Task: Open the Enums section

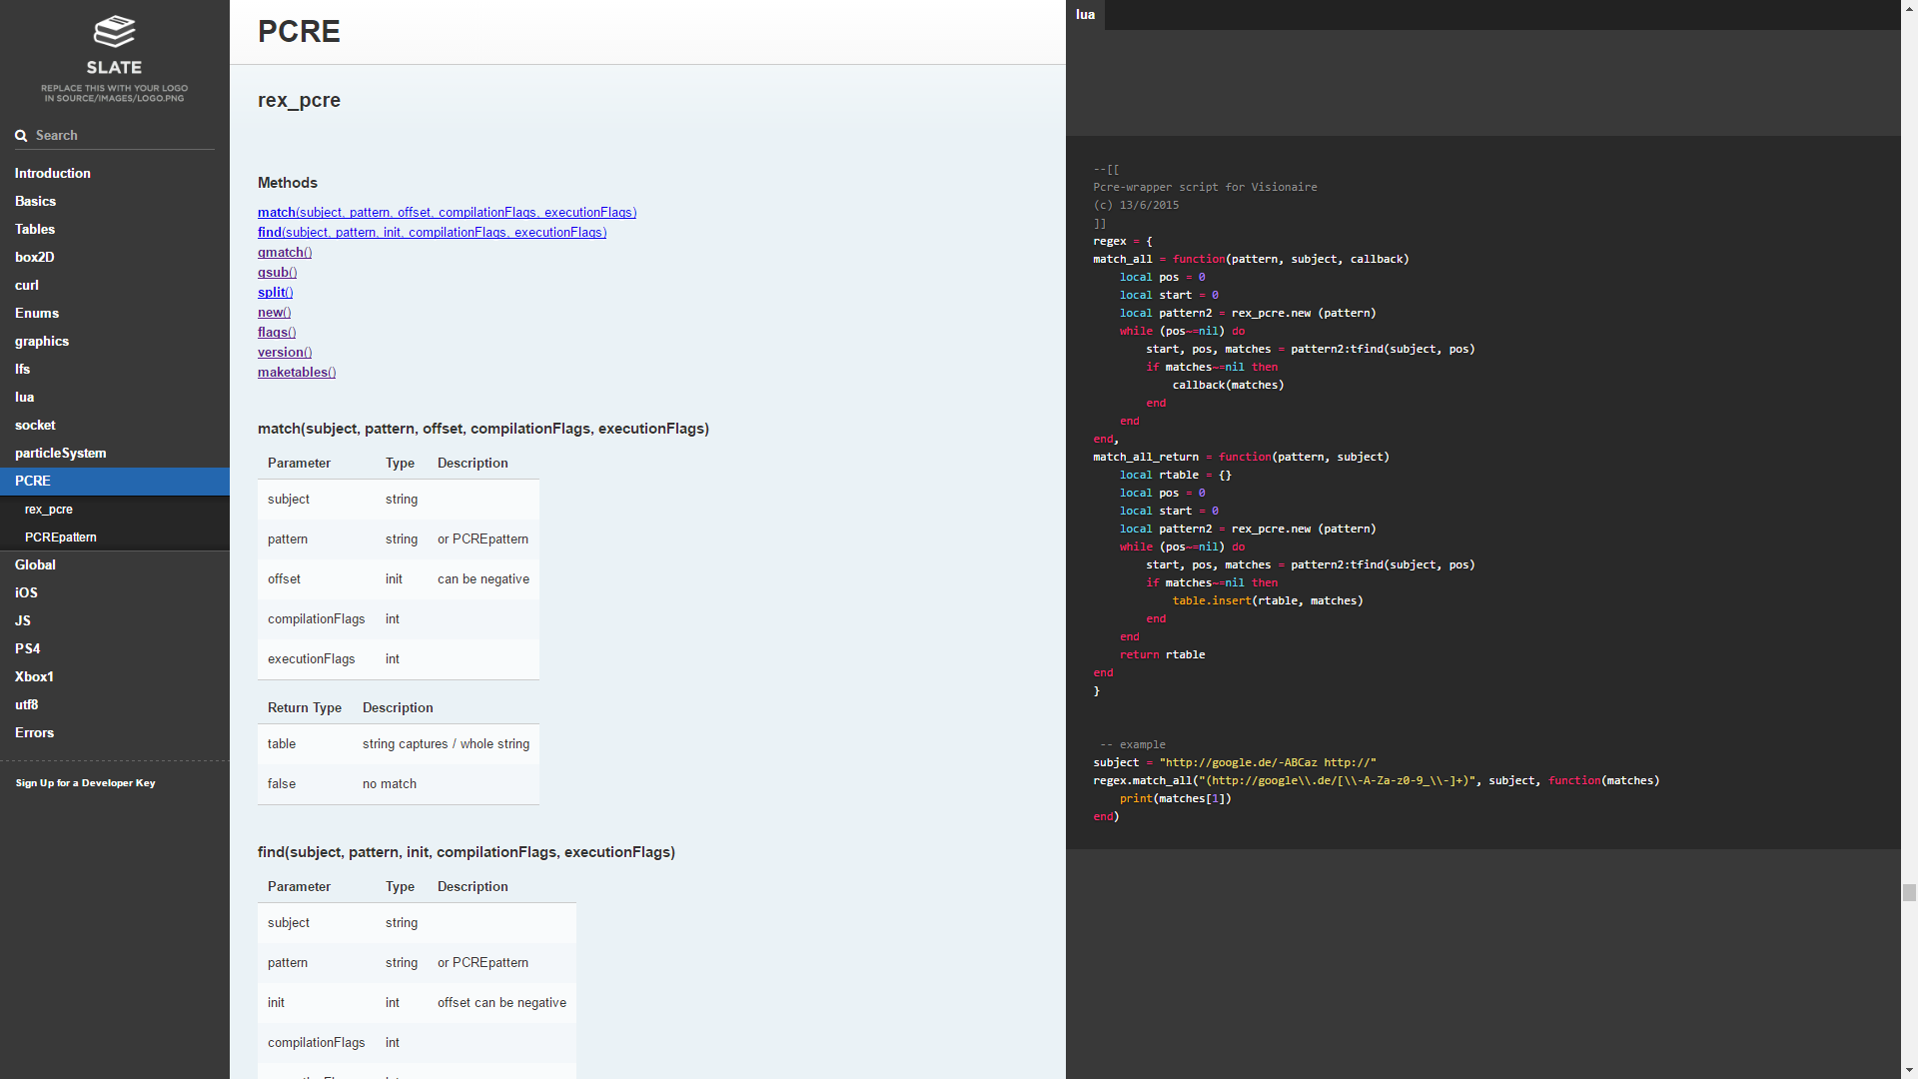Action: click(x=115, y=313)
